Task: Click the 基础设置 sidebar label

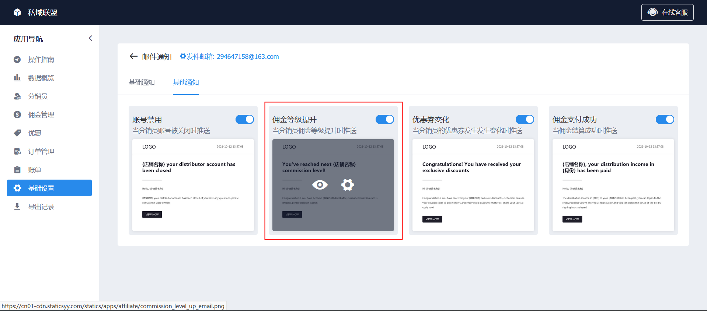Action: click(41, 188)
